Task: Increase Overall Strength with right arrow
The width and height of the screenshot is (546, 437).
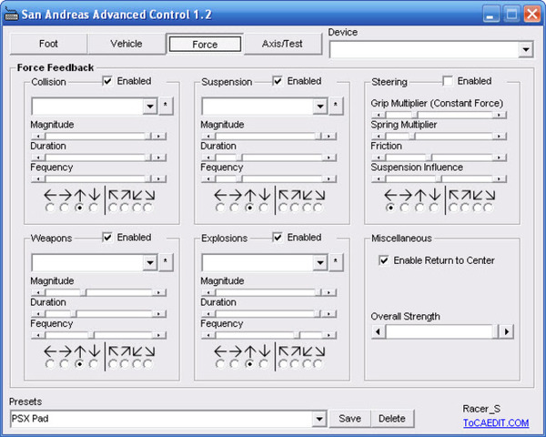Action: pos(507,331)
